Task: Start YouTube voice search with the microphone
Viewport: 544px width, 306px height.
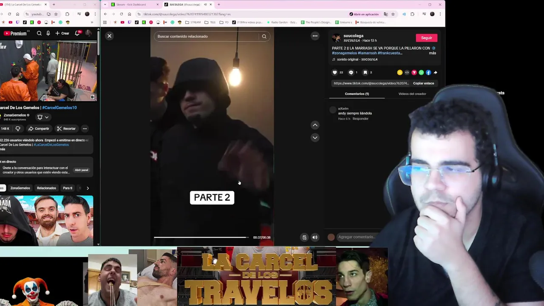Action: (48, 33)
